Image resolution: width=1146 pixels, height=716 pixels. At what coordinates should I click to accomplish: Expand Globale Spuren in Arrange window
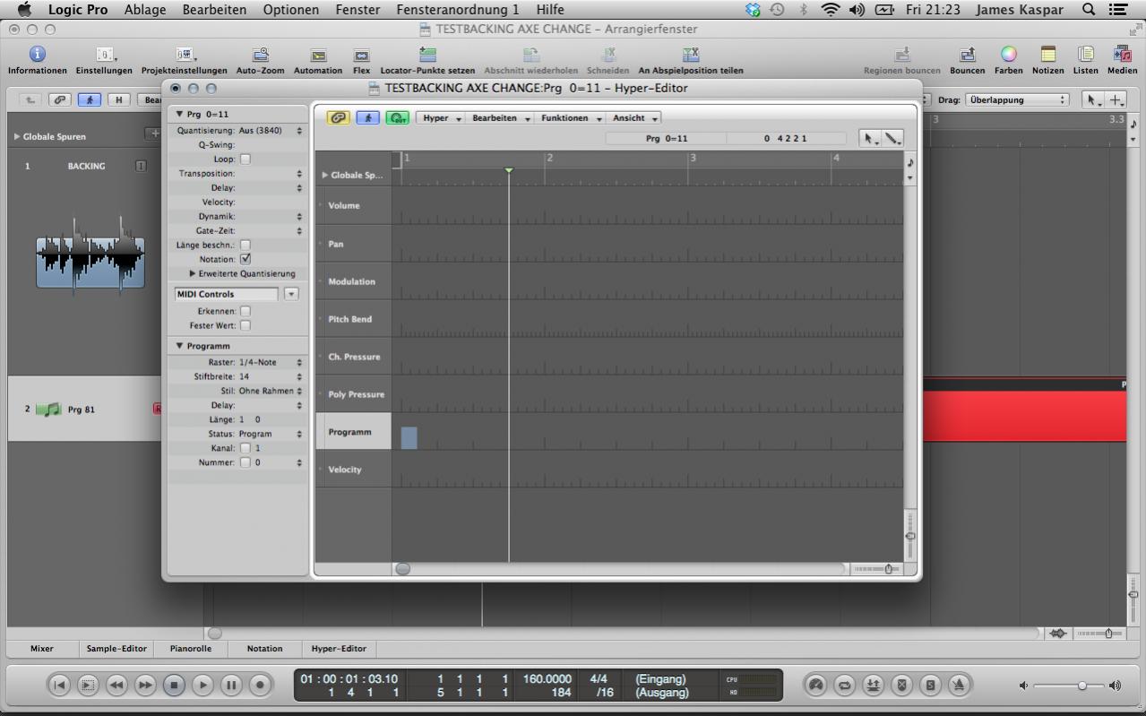(x=17, y=137)
